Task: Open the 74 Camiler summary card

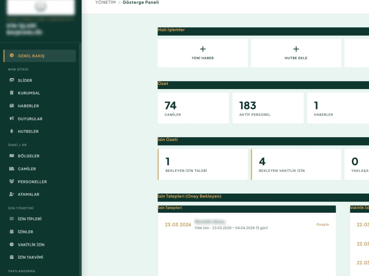Action: 193,108
